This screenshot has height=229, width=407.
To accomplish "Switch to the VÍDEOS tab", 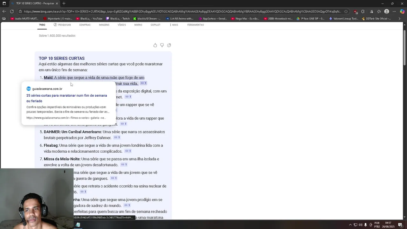I will tap(122, 25).
